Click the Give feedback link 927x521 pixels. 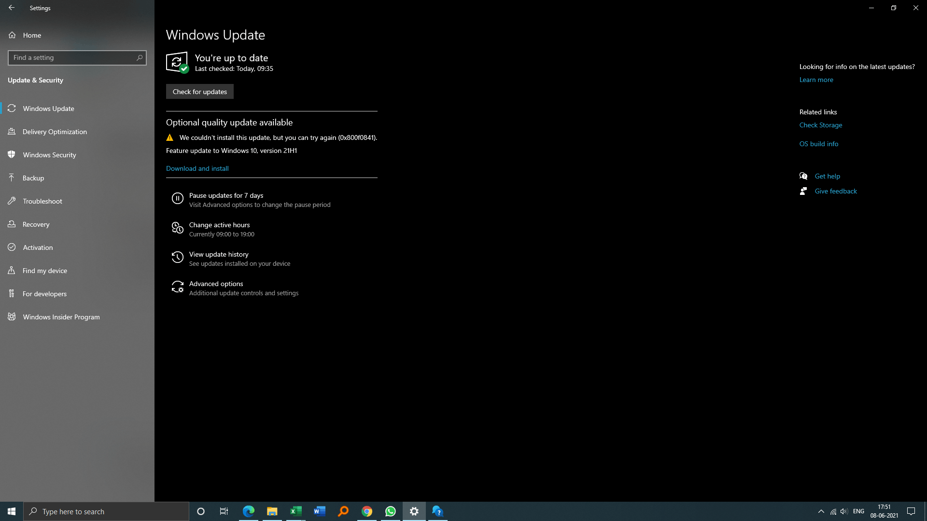coord(836,191)
